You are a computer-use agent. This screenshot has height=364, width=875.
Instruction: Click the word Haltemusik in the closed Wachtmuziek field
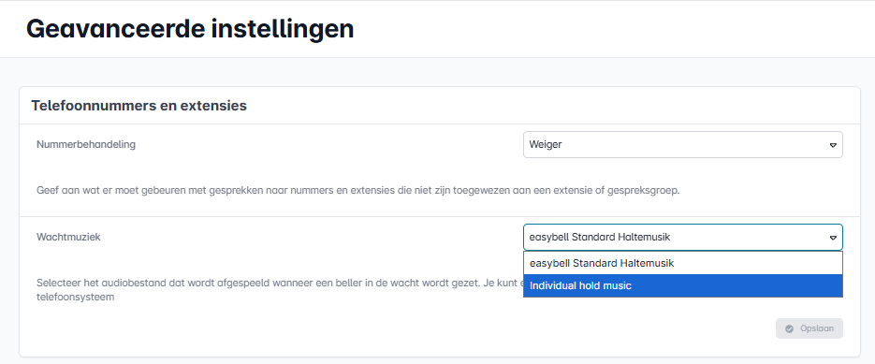[x=645, y=238]
